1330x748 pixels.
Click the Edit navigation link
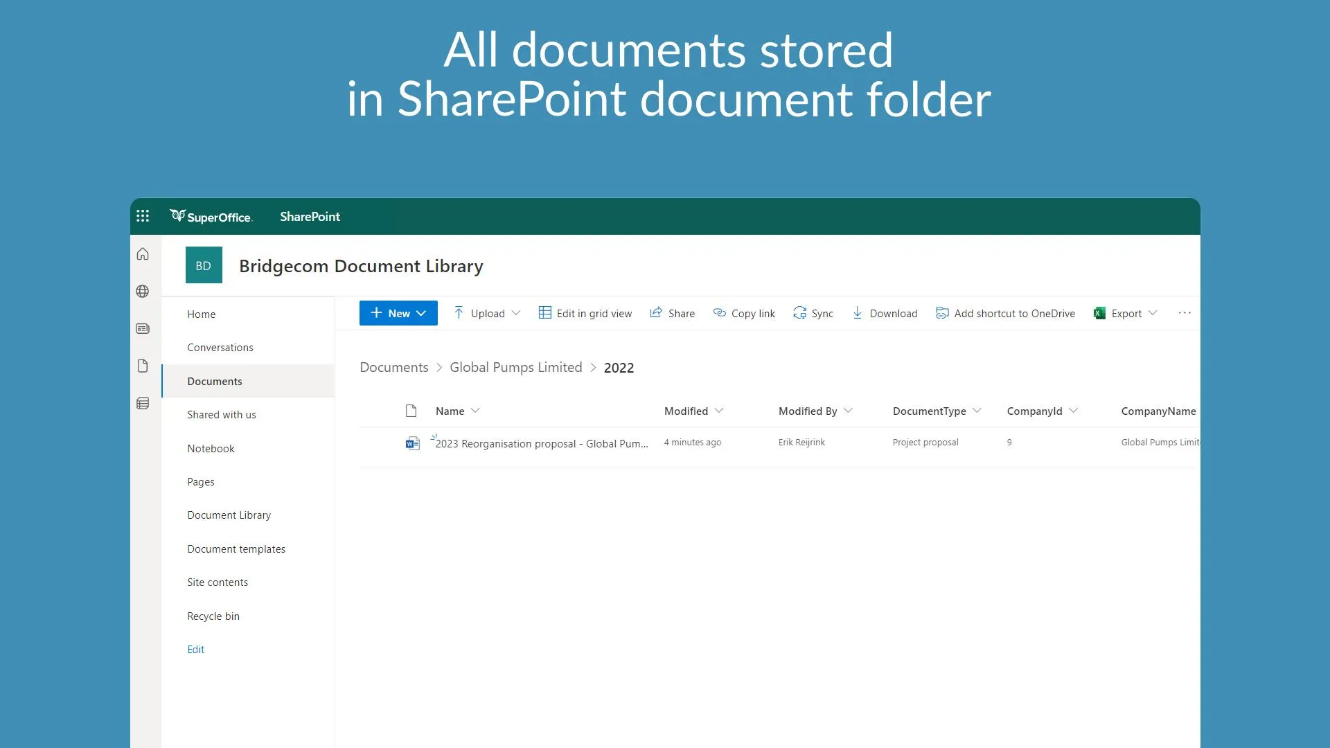click(195, 650)
